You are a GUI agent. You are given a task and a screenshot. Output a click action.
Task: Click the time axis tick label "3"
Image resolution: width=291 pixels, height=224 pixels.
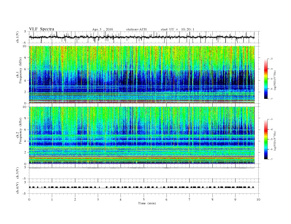click(98, 199)
